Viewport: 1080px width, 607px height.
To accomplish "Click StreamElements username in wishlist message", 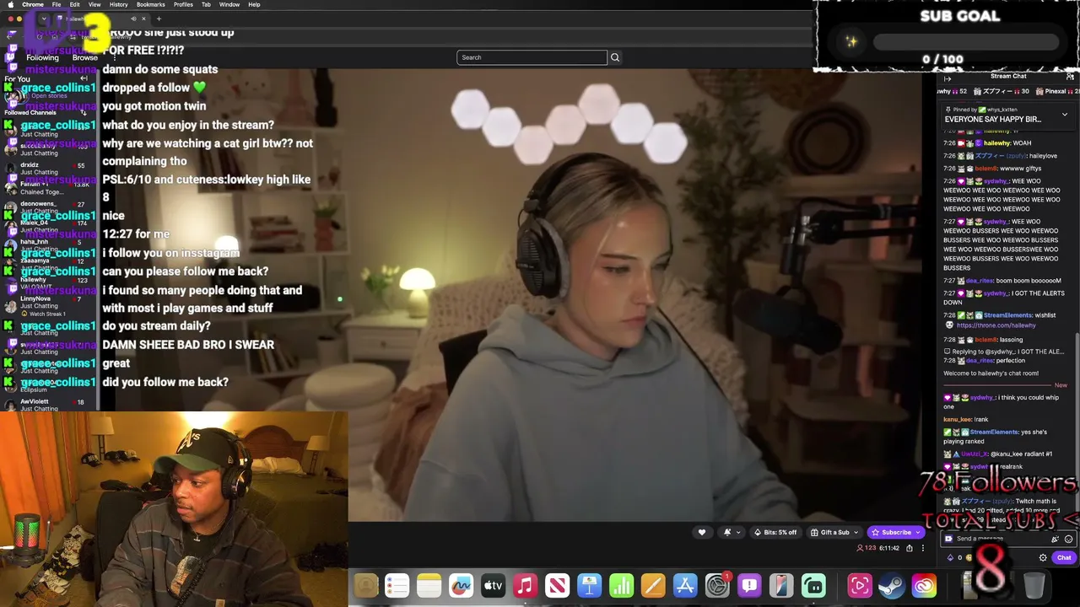I will coord(1007,315).
